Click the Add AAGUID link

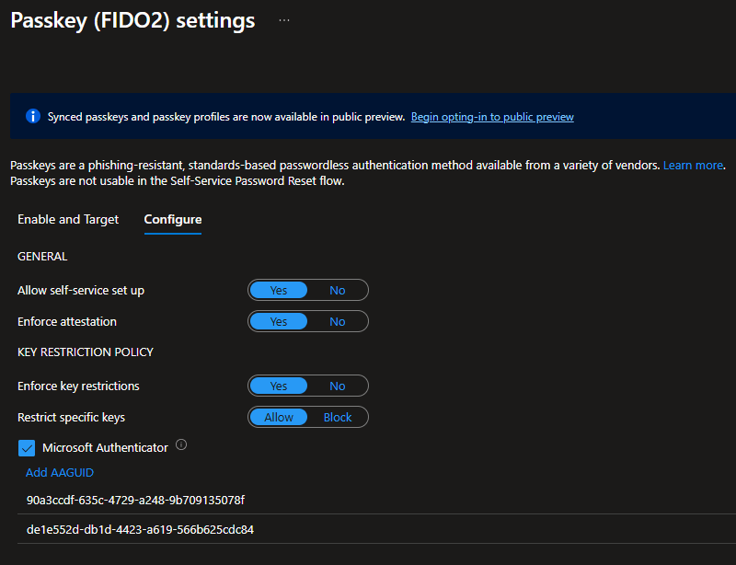60,472
